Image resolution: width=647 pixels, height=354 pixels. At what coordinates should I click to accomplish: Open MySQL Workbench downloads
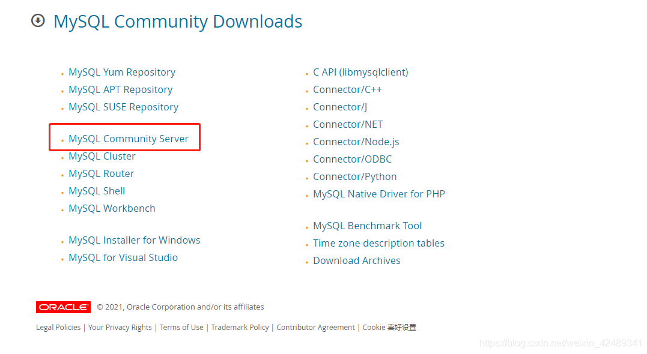pyautogui.click(x=112, y=208)
